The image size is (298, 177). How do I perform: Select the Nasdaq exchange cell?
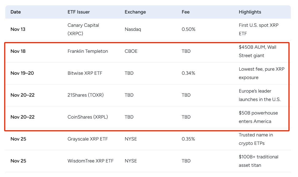(133, 29)
